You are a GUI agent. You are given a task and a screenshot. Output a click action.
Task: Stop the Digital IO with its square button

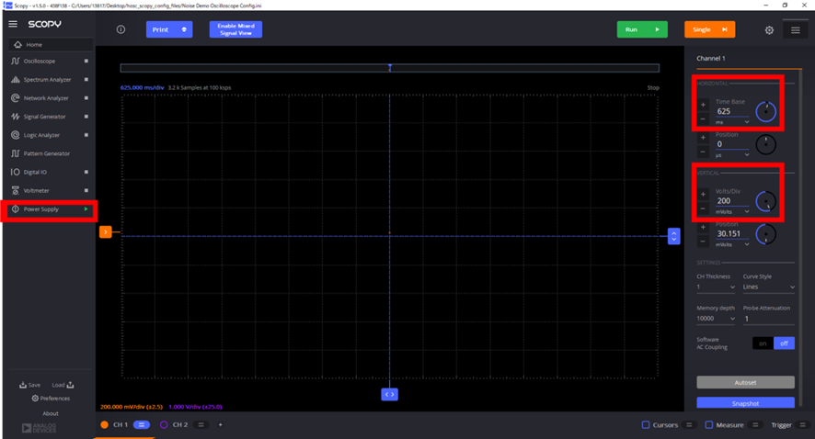[86, 172]
